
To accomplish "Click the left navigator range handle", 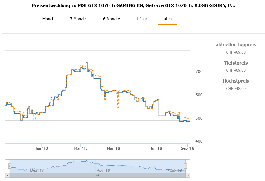I will pyautogui.click(x=10, y=166).
